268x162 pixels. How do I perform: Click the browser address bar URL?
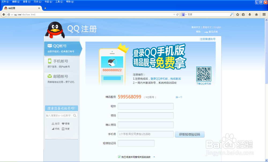23,14
